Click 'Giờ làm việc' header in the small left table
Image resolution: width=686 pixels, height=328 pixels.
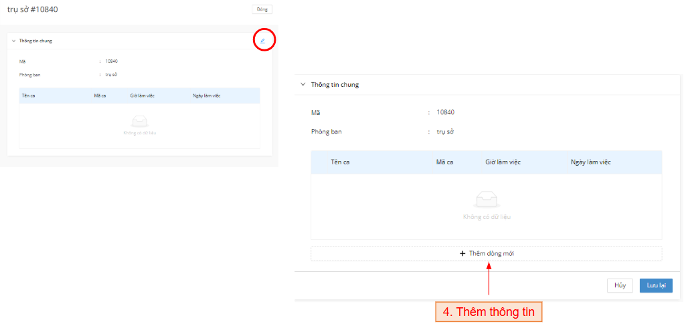coord(142,96)
